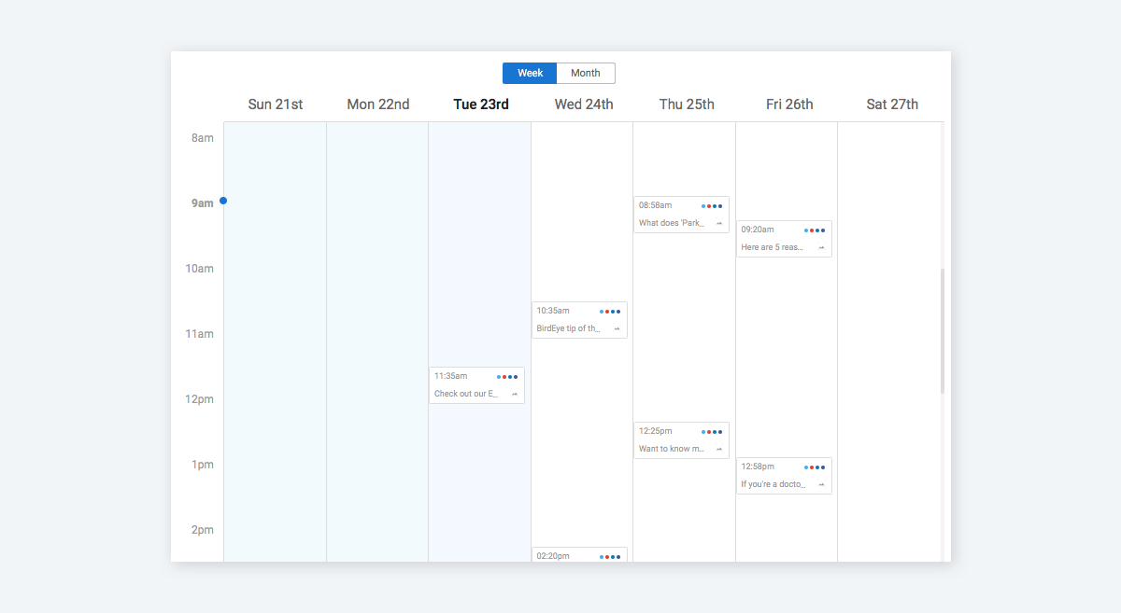Click the current-time blue dot marker

pyautogui.click(x=223, y=201)
